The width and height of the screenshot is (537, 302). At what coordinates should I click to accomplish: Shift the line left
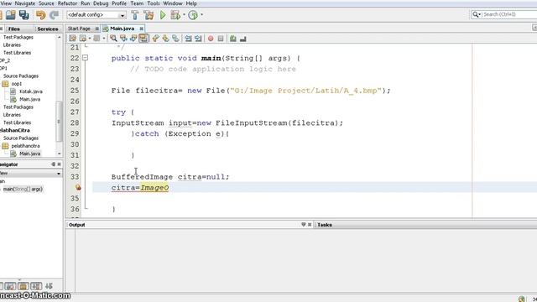click(x=188, y=39)
